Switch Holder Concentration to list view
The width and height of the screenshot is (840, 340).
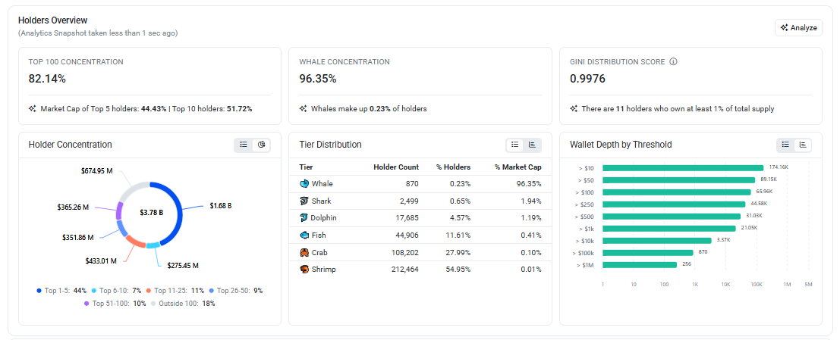click(x=244, y=145)
